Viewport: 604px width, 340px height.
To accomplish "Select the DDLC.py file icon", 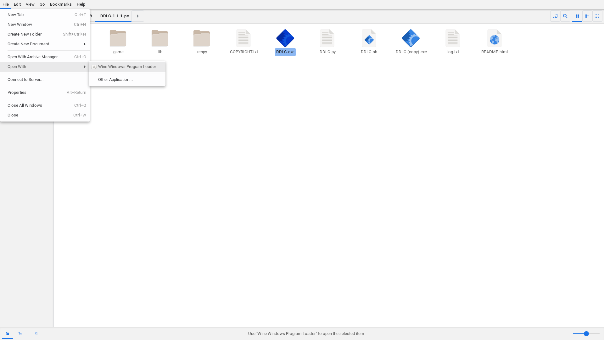I will pyautogui.click(x=327, y=38).
